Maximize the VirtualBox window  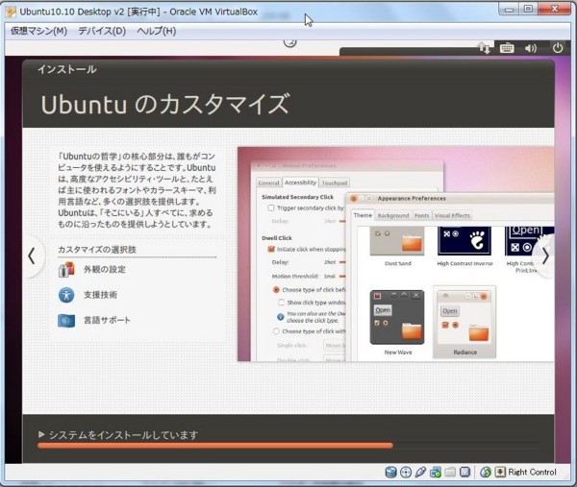click(528, 10)
